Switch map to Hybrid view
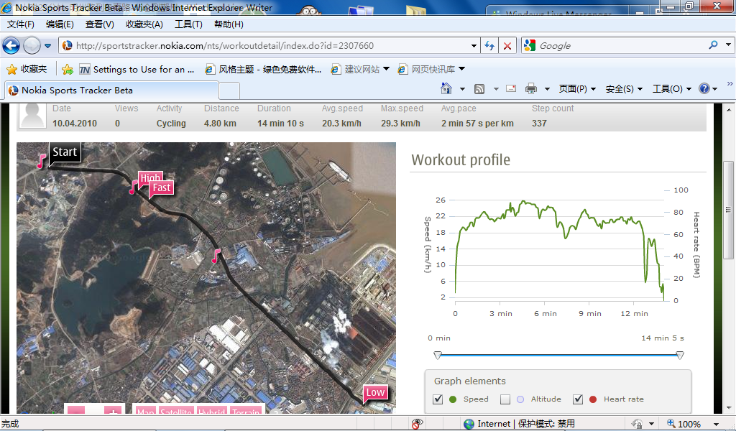This screenshot has height=431, width=736. pos(212,410)
